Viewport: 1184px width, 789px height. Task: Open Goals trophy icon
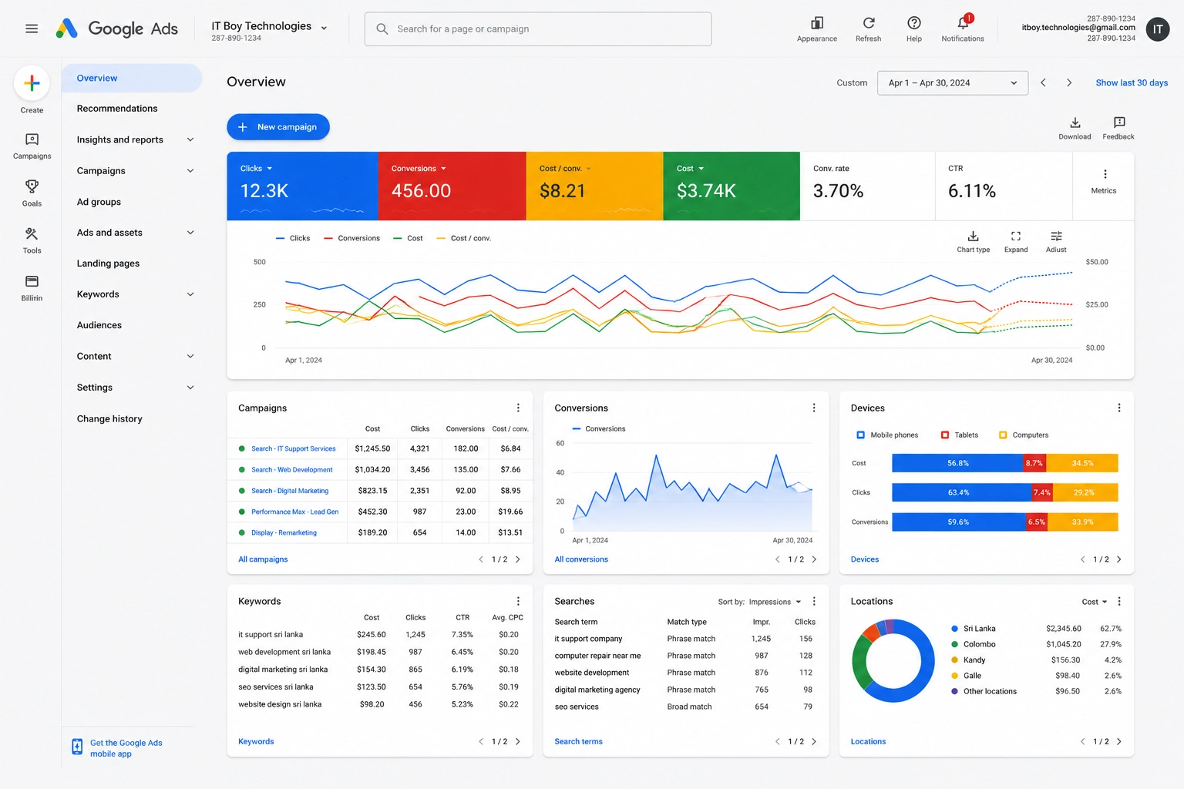(32, 193)
